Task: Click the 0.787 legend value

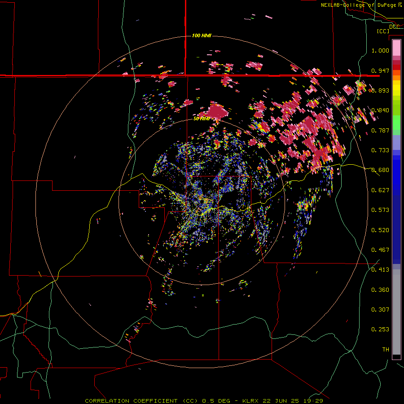Action: coord(380,130)
